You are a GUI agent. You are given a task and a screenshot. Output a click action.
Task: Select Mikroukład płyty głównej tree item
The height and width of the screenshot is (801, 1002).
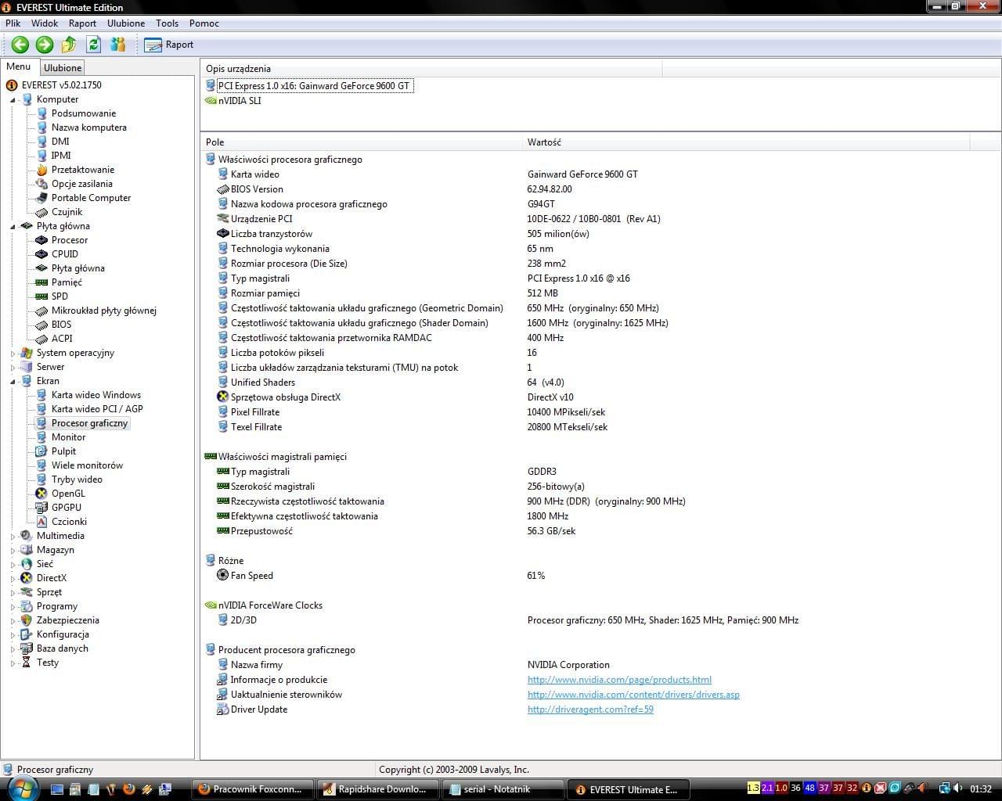coord(103,311)
